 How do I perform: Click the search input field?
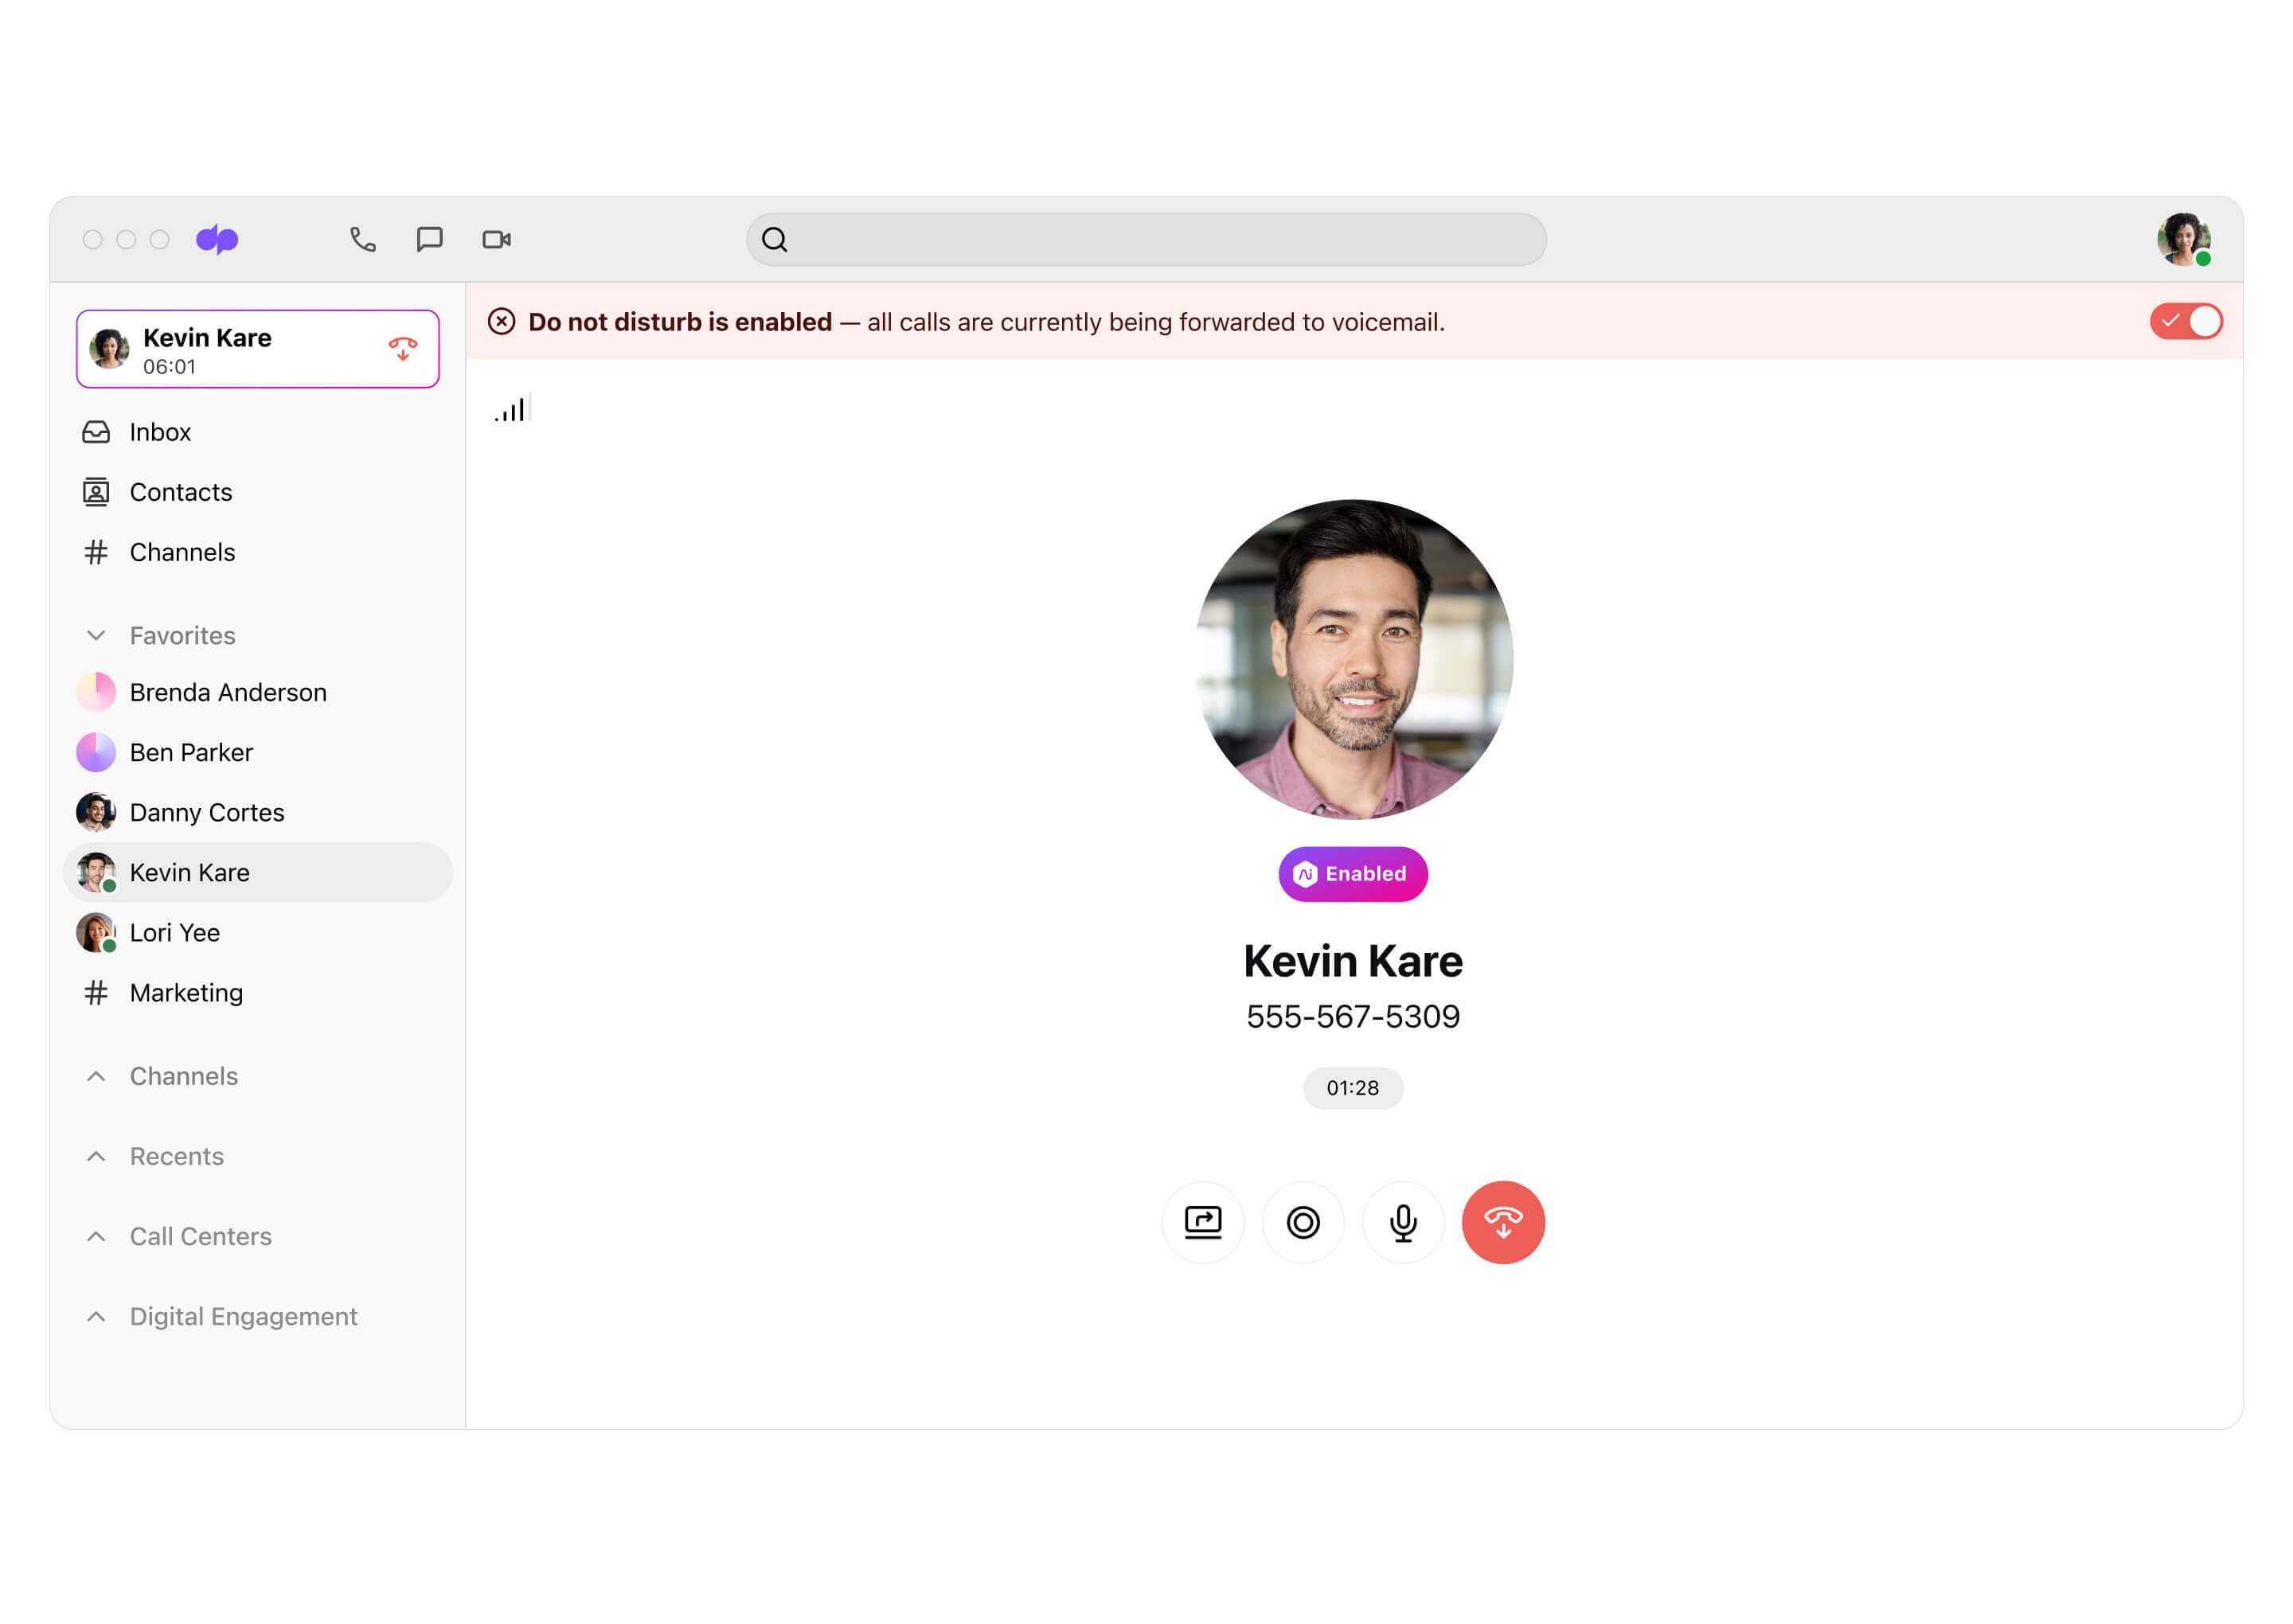point(1146,239)
